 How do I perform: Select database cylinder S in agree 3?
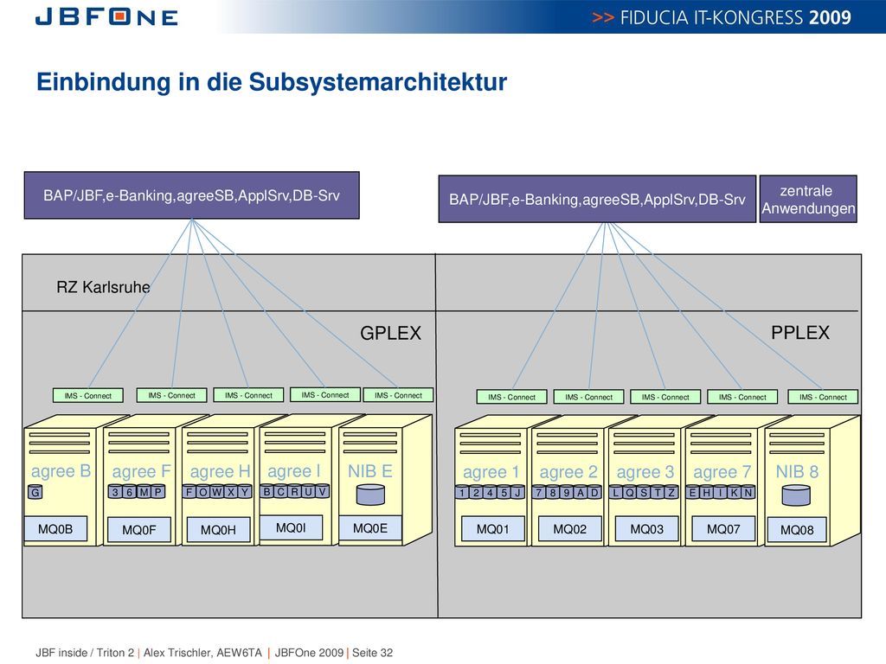[644, 492]
